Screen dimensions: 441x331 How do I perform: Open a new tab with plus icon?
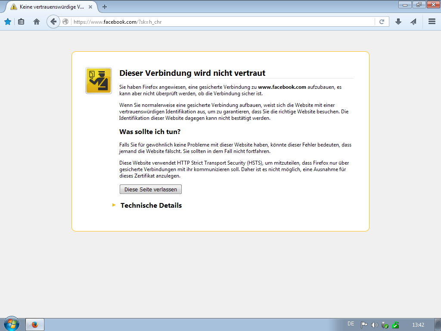pyautogui.click(x=105, y=7)
